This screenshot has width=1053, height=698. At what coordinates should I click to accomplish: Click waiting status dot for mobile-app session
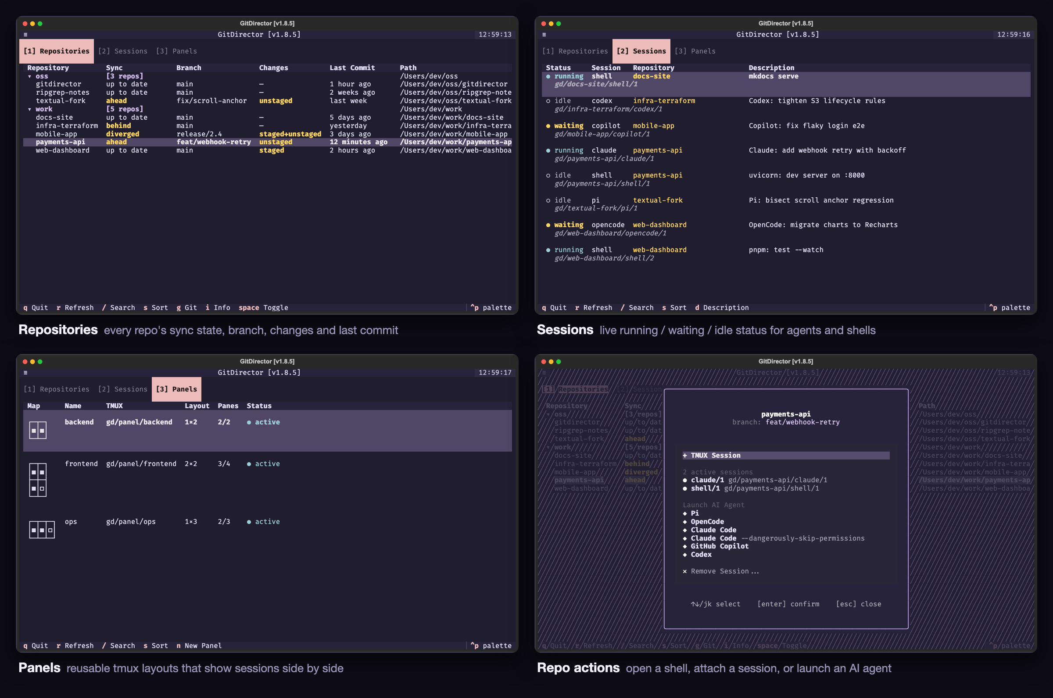pyautogui.click(x=548, y=126)
